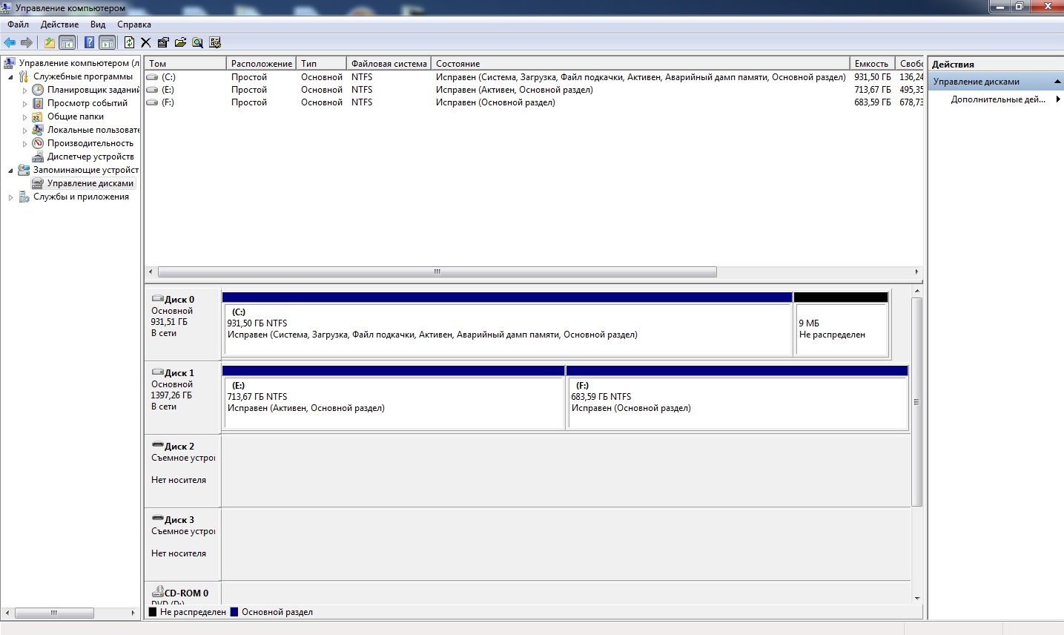Select the (E:) 713,67 ГБ NTFS partition block
This screenshot has width=1064, height=635.
[x=394, y=398]
